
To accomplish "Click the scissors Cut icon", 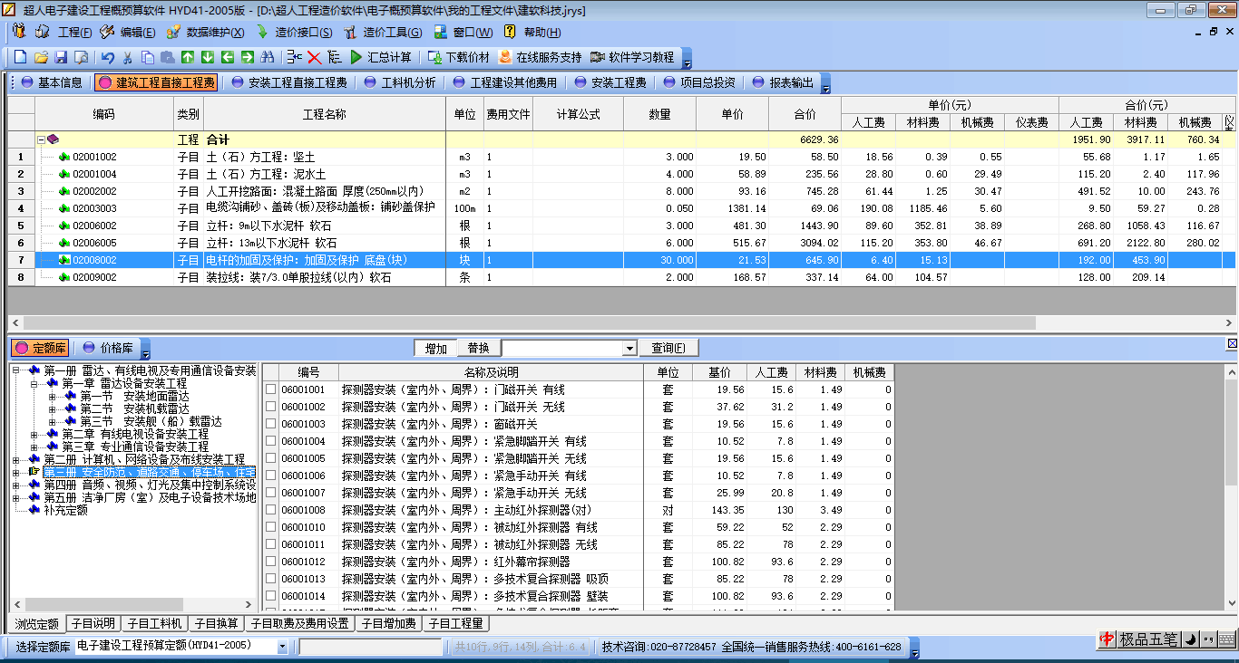I will [128, 57].
